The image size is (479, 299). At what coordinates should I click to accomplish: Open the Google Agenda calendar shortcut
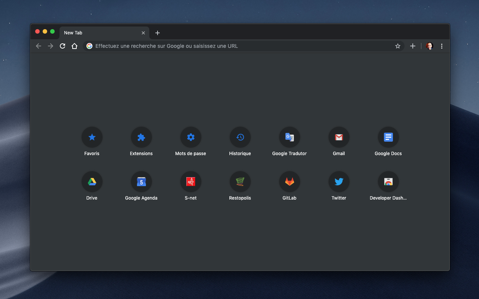[x=141, y=182]
